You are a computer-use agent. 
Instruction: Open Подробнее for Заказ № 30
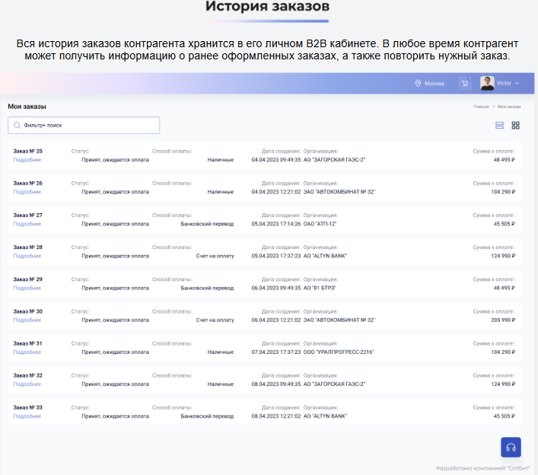(x=27, y=320)
